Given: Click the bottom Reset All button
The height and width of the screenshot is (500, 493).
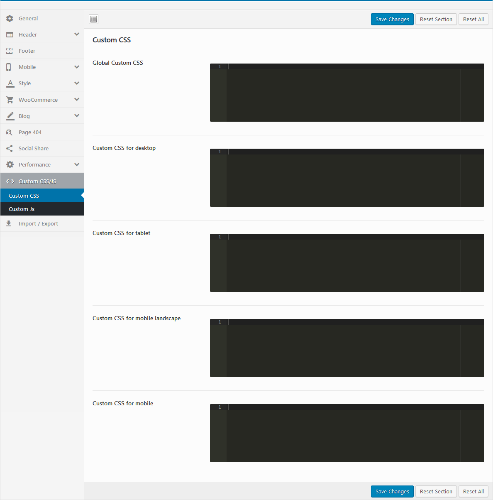Looking at the screenshot, I should tap(473, 491).
